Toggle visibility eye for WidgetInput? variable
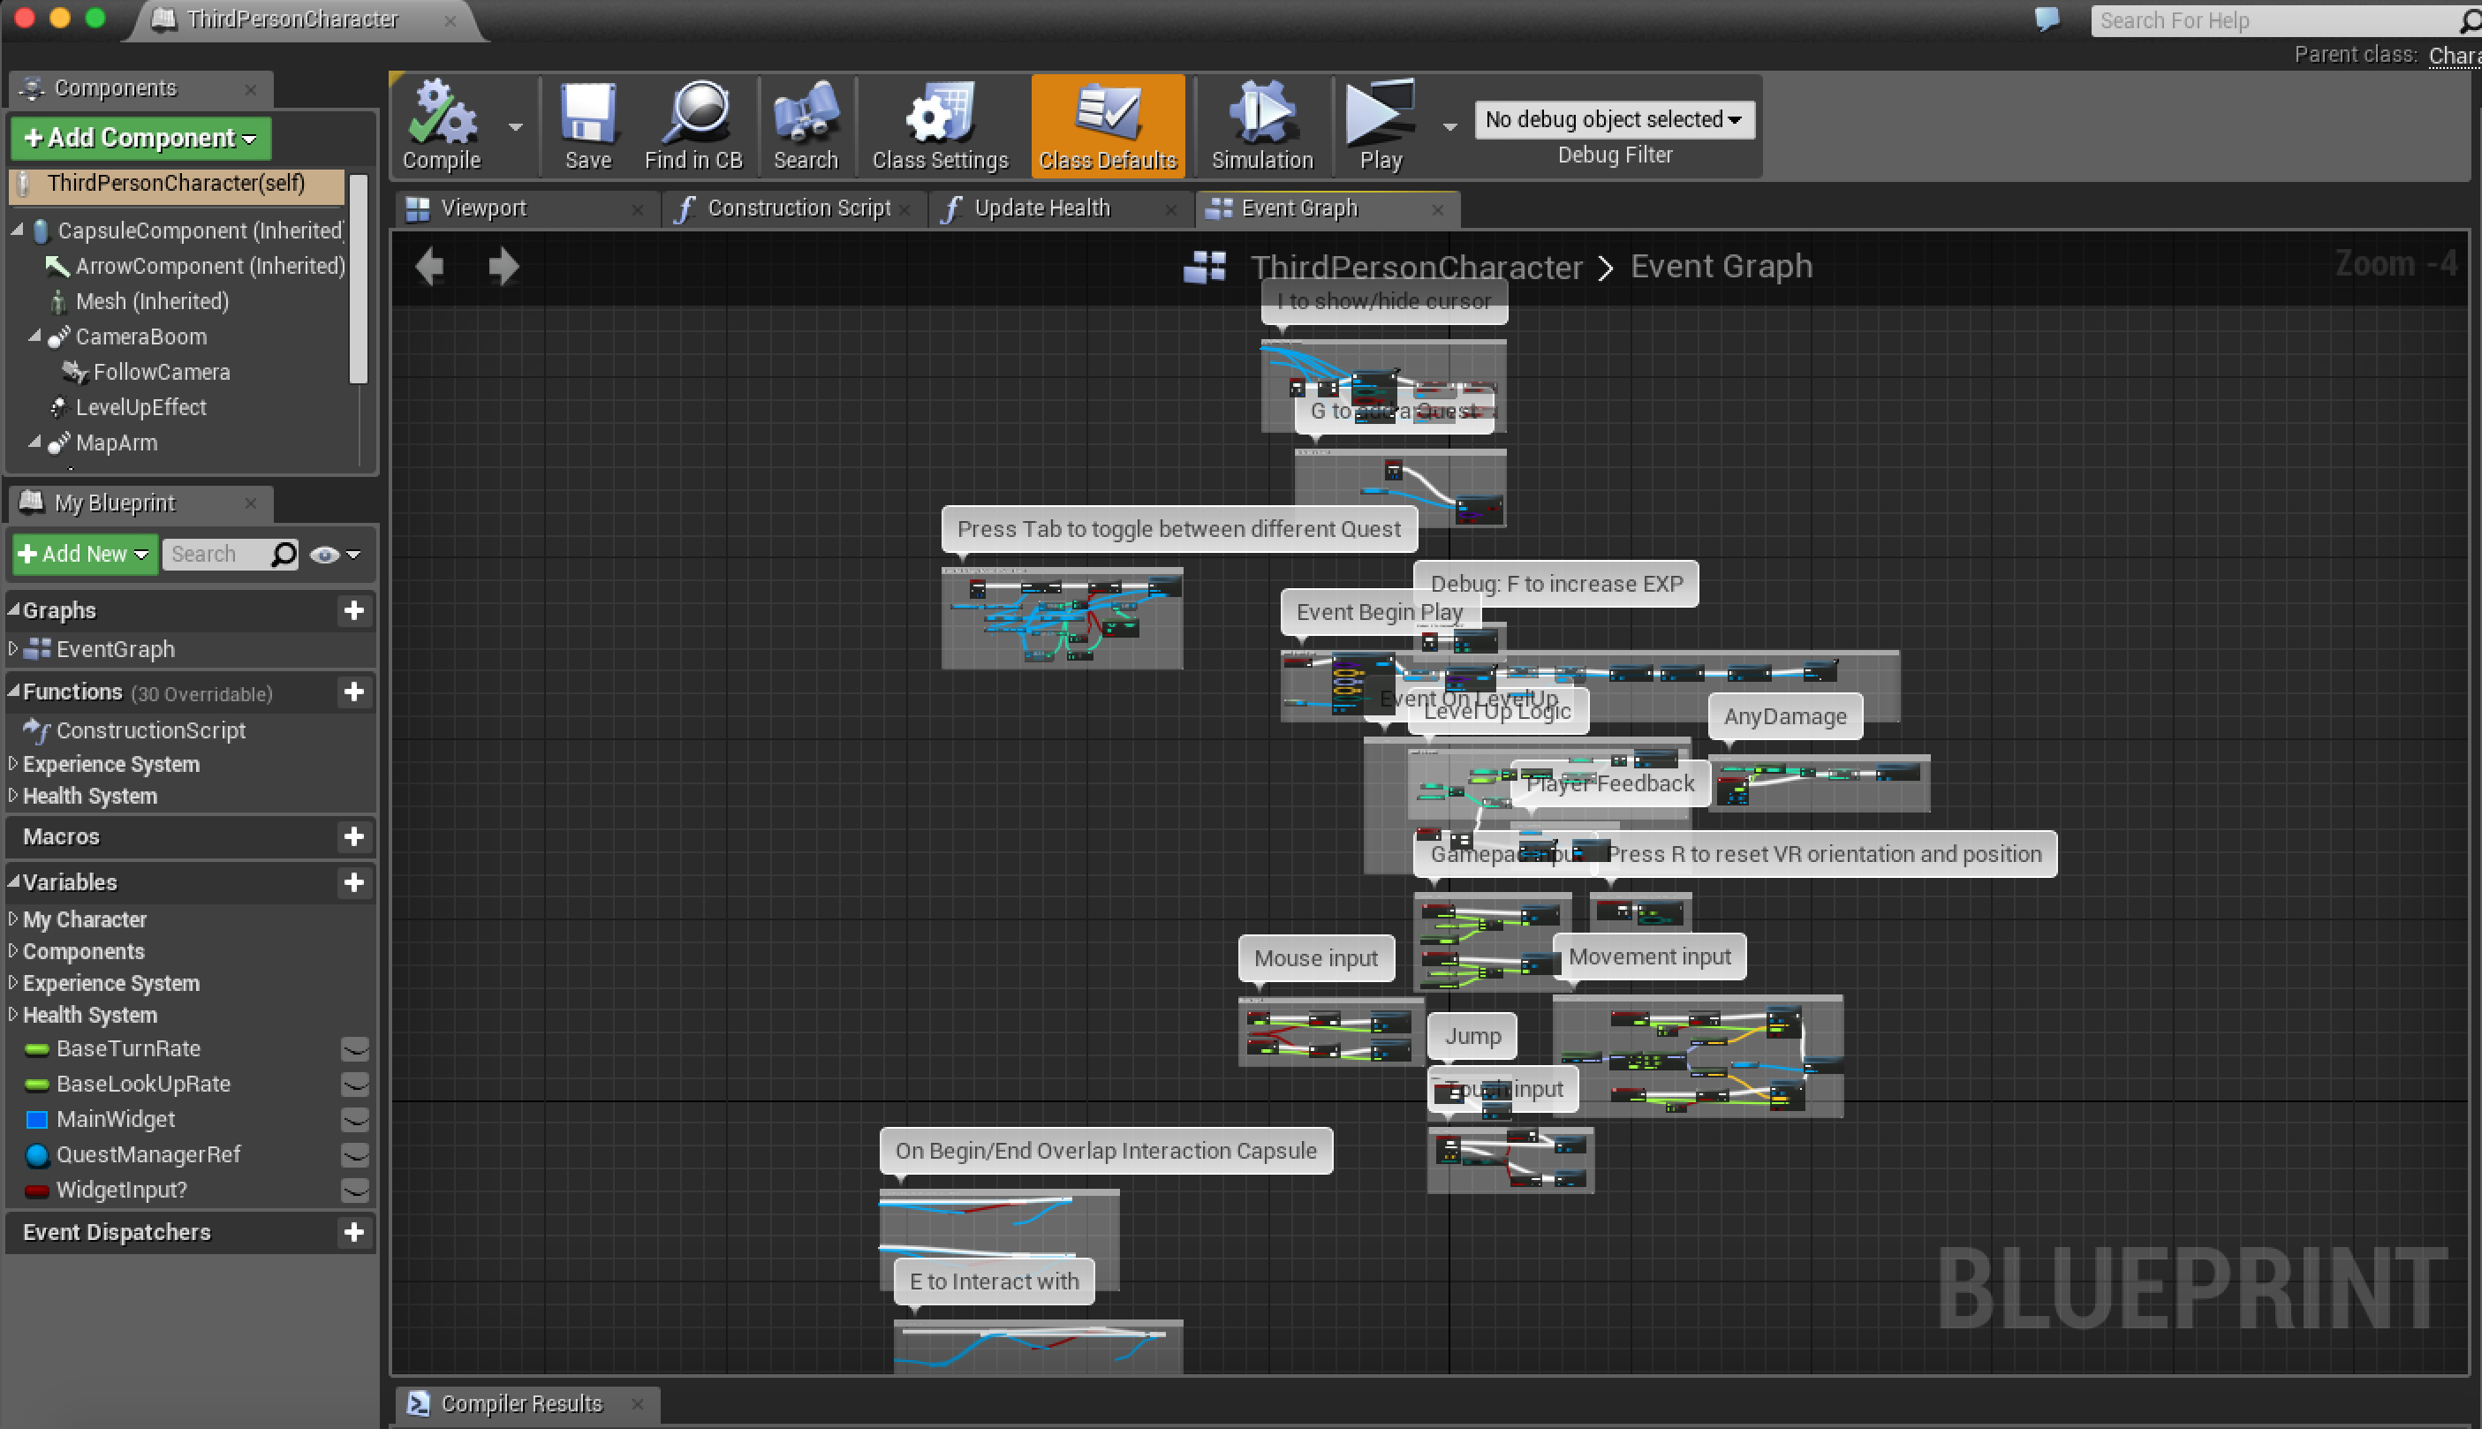Image resolution: width=2482 pixels, height=1429 pixels. click(354, 1191)
